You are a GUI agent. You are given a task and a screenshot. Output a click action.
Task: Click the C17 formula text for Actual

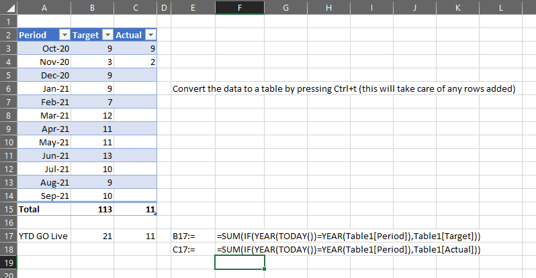coord(349,249)
